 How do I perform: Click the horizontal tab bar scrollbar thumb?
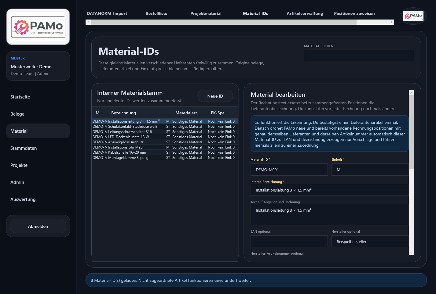click(x=224, y=22)
